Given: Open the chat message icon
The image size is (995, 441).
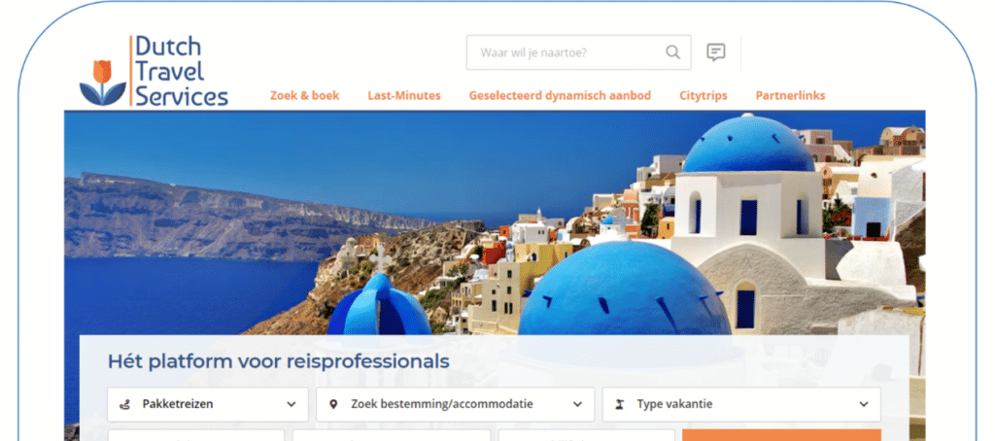Looking at the screenshot, I should coord(716,52).
